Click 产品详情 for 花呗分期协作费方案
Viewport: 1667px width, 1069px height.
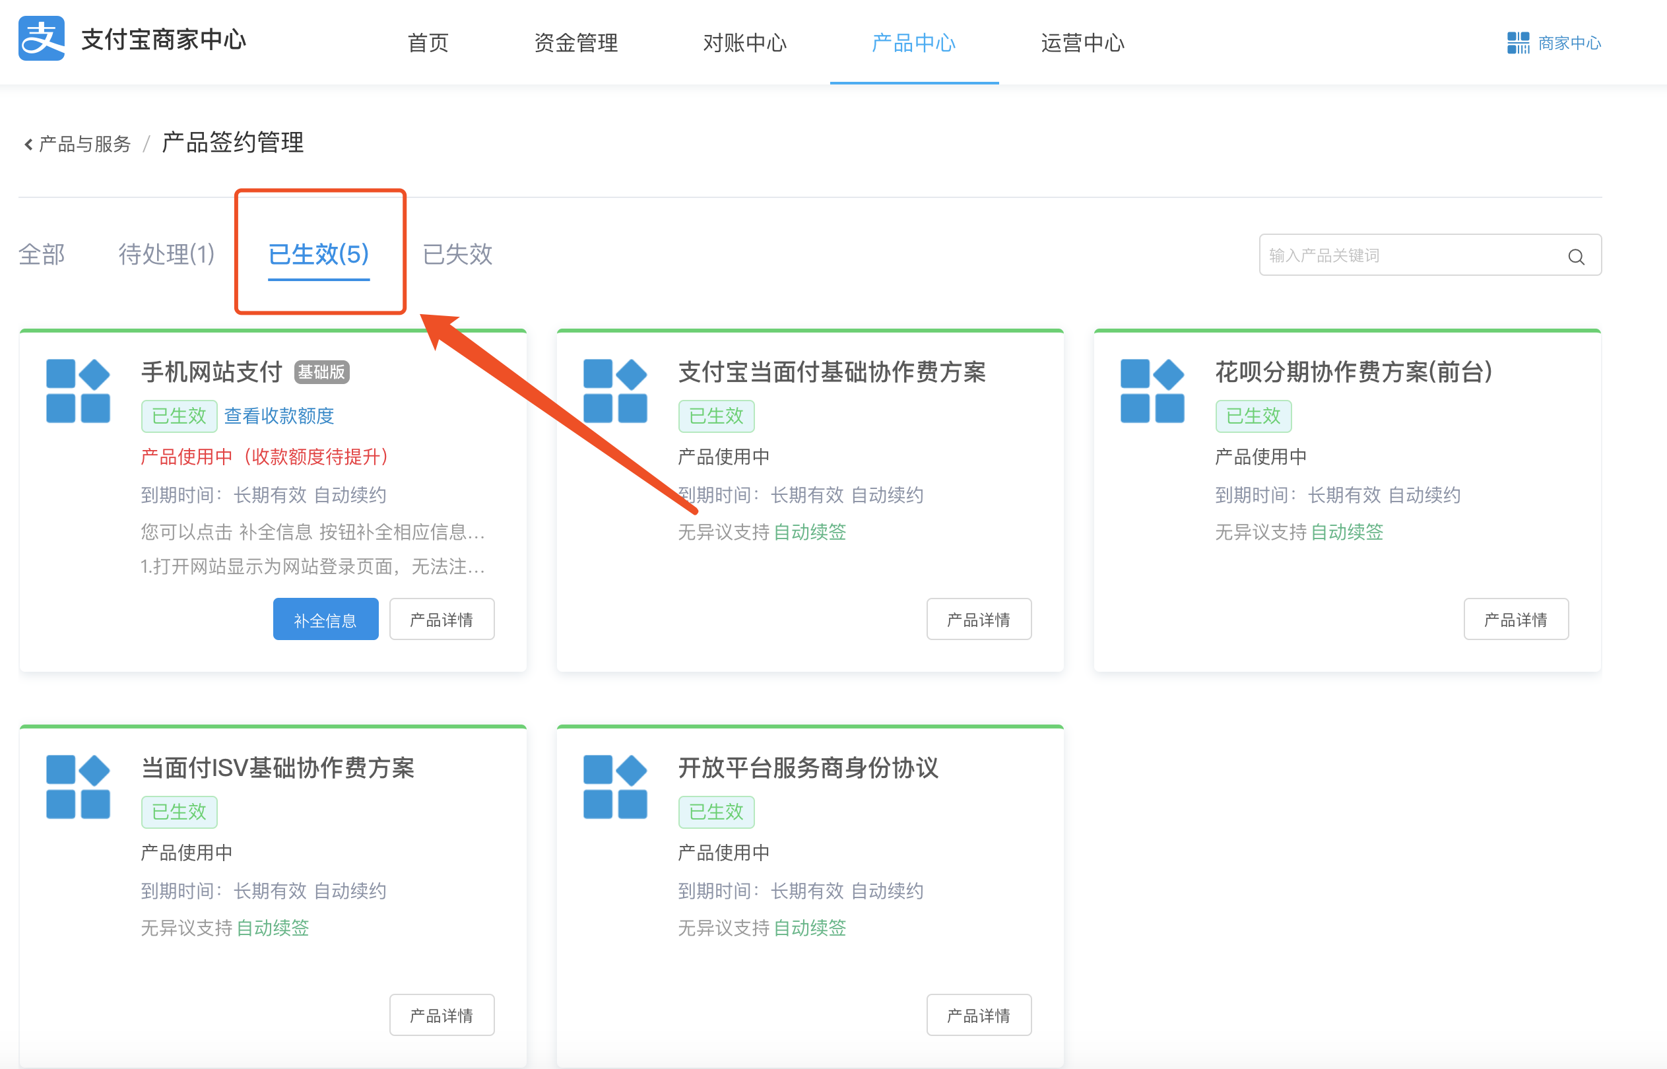[1515, 619]
